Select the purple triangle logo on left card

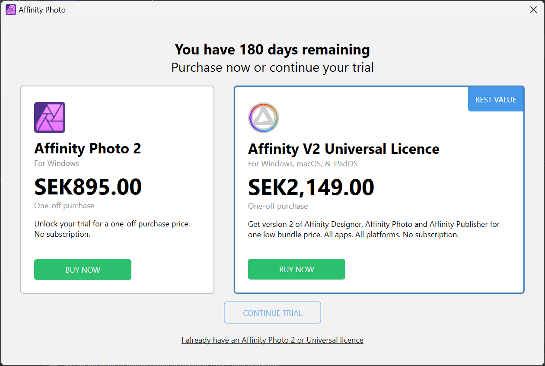49,117
